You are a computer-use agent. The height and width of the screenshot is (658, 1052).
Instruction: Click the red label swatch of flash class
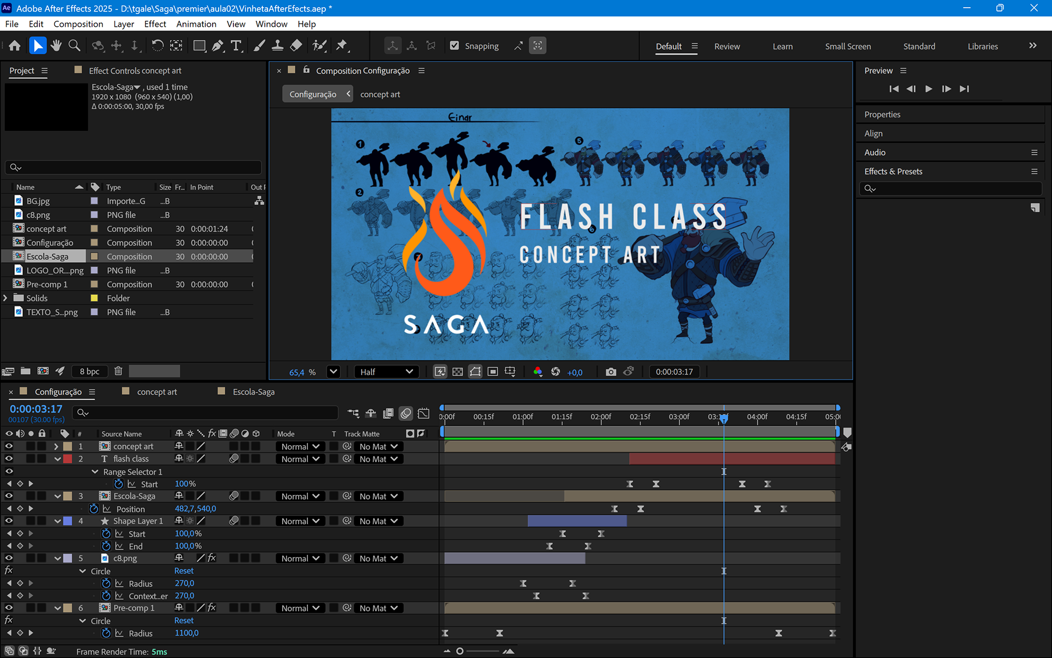[68, 459]
